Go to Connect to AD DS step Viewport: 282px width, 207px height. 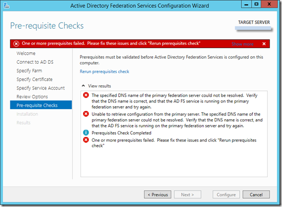[x=35, y=62]
